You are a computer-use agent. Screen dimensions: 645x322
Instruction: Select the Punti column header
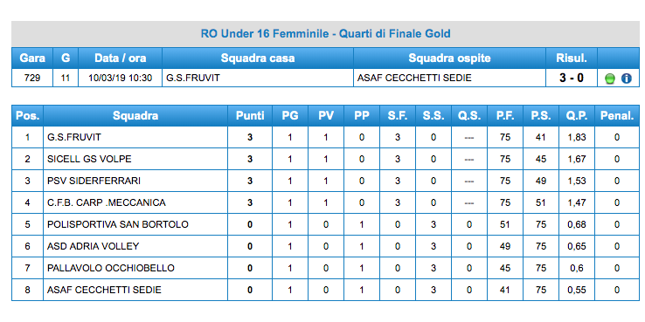pyautogui.click(x=250, y=116)
